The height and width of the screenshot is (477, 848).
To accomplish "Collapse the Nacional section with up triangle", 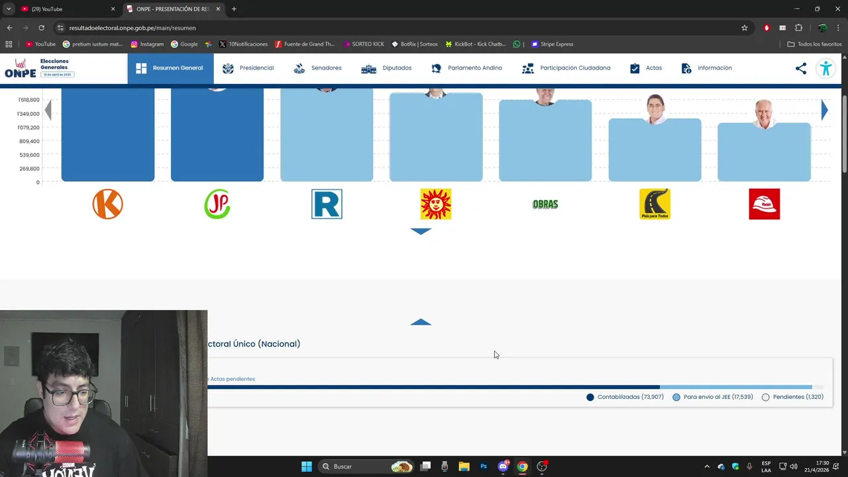I will point(421,322).
